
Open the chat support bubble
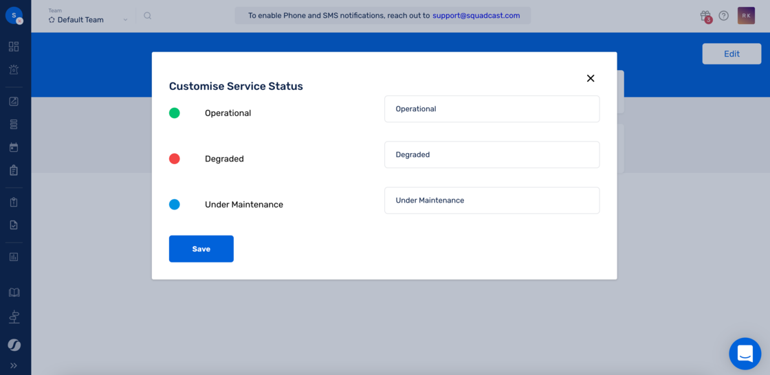pyautogui.click(x=745, y=354)
